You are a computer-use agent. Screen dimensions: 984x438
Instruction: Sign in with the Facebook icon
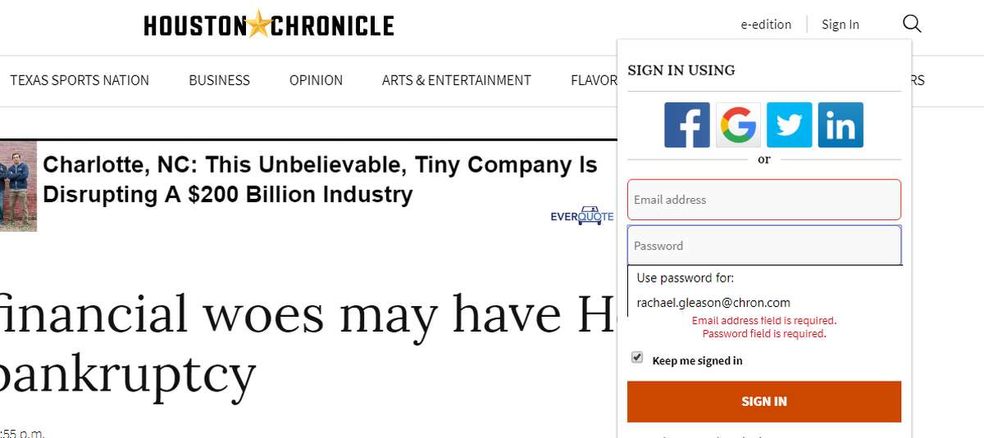686,124
